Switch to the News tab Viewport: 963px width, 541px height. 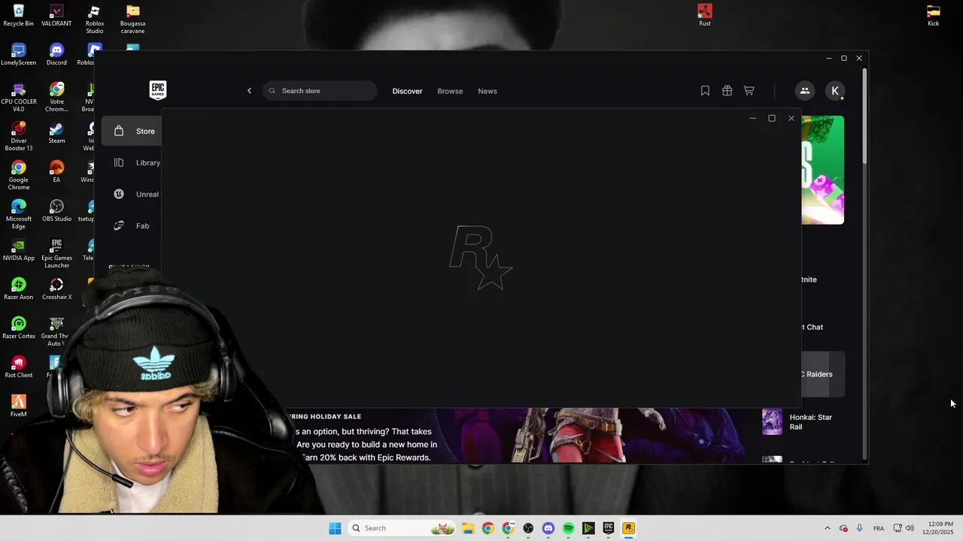click(488, 91)
